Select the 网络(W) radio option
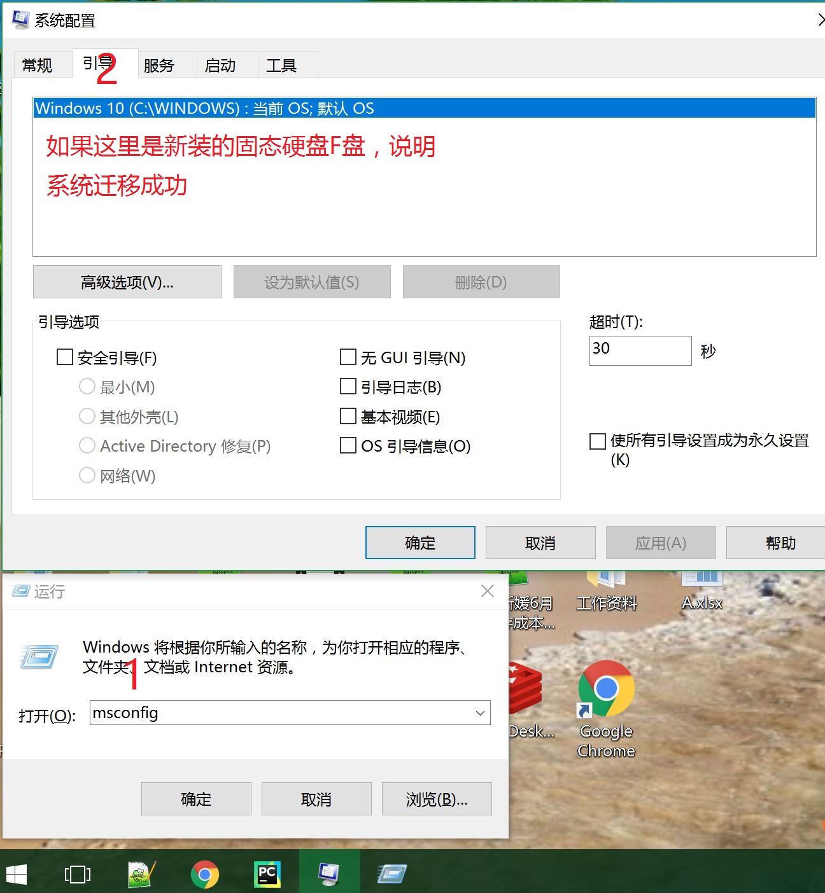The width and height of the screenshot is (825, 893). coord(87,475)
